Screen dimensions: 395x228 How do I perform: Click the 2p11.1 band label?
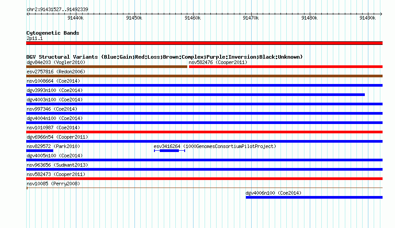coord(35,38)
